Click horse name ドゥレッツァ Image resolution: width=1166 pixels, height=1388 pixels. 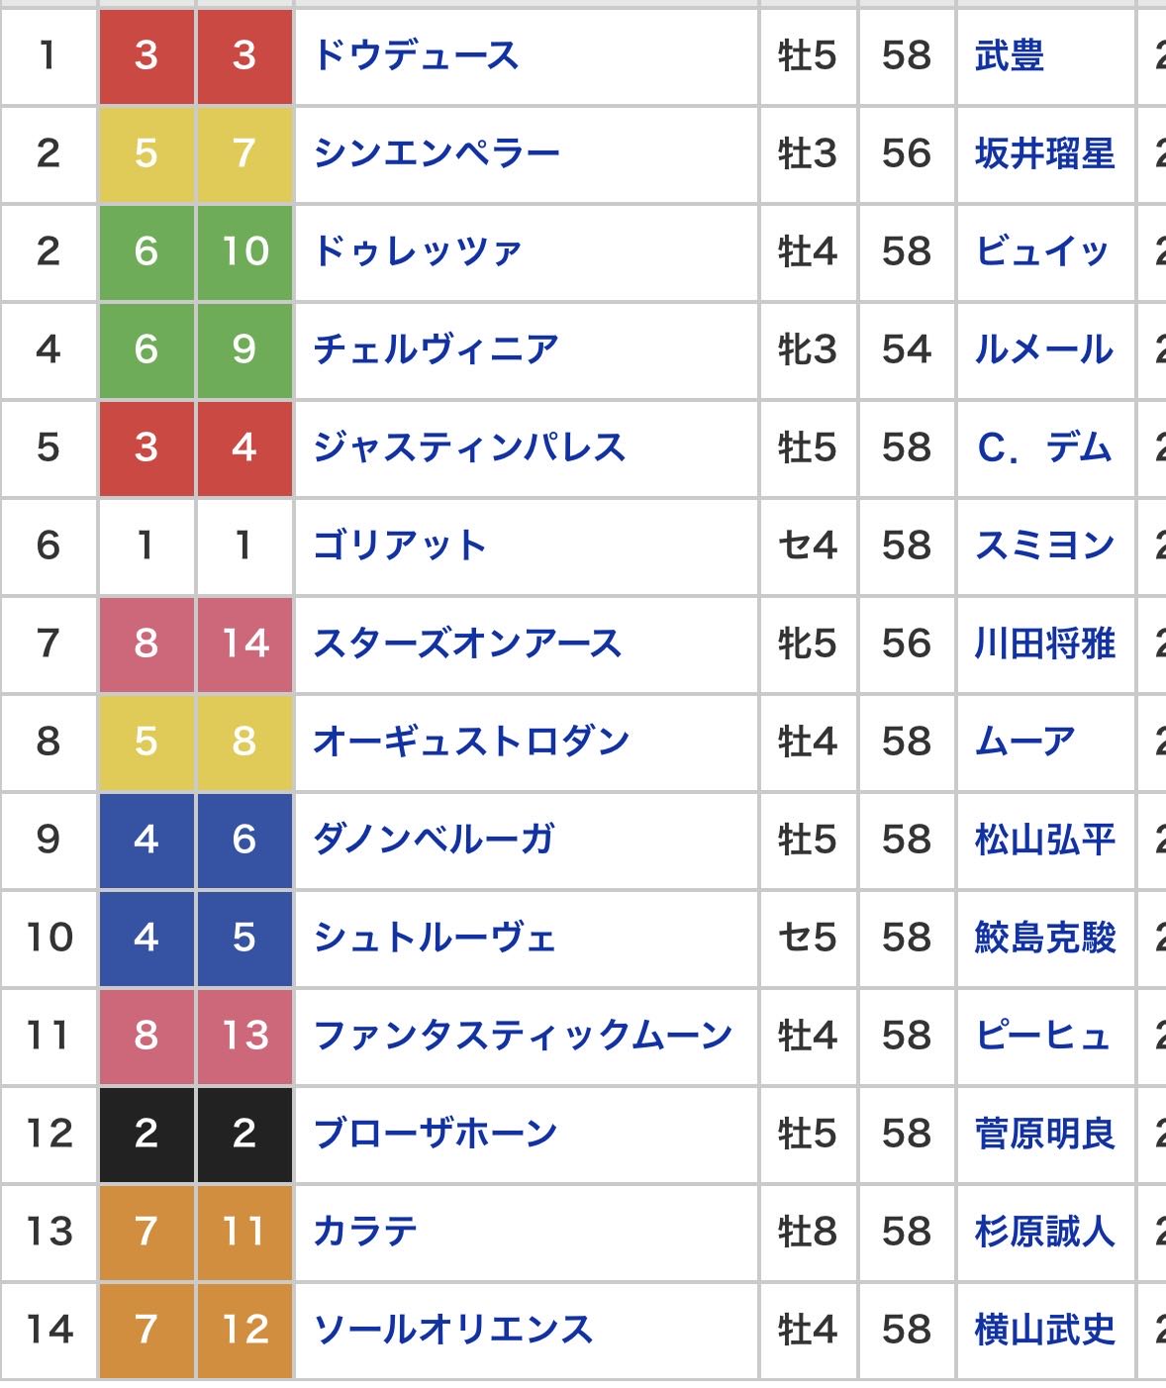[x=417, y=251]
